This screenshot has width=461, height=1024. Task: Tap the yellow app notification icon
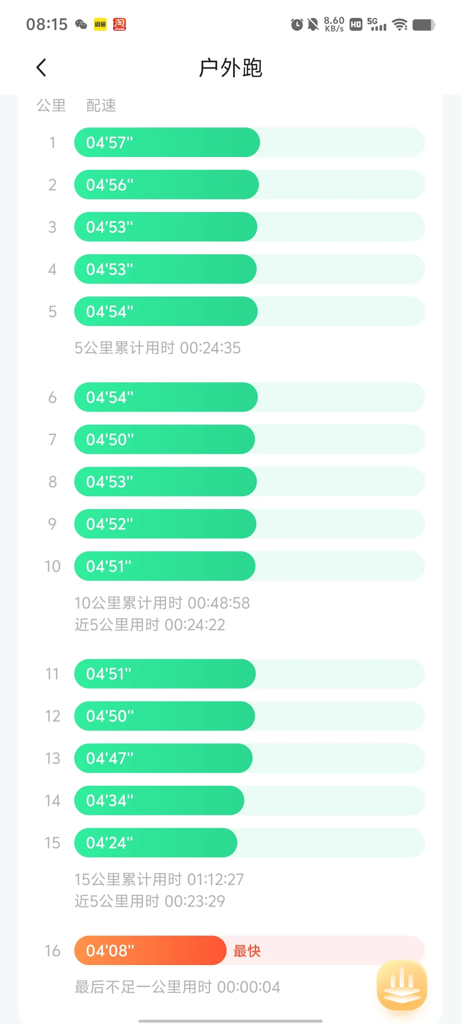(x=100, y=24)
